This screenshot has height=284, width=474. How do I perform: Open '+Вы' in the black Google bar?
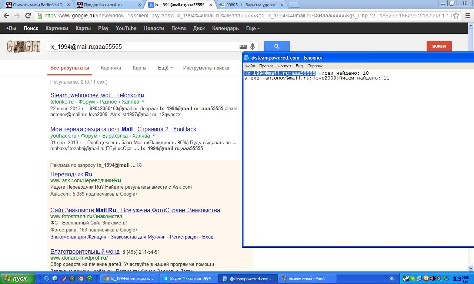pos(11,28)
